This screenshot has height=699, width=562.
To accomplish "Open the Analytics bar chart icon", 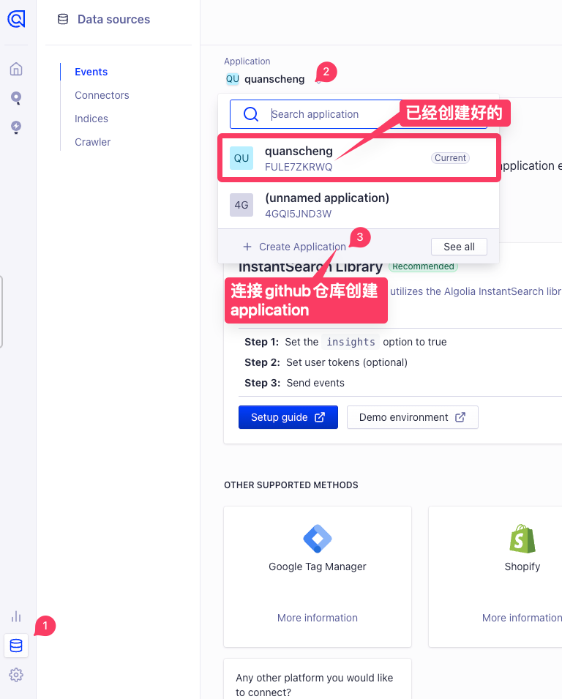I will [x=16, y=616].
